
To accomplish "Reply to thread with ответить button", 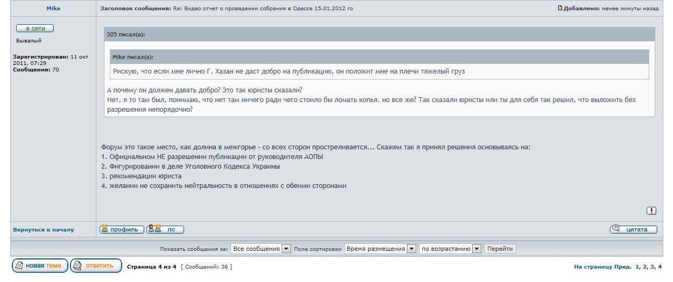I will [x=96, y=266].
